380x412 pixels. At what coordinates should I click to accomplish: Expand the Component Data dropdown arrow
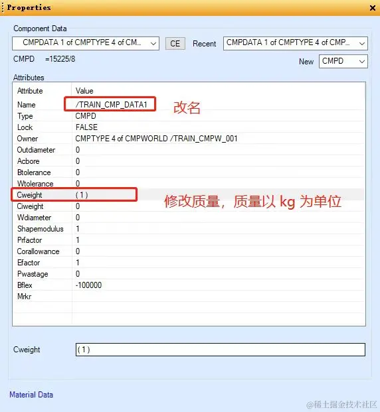click(x=153, y=44)
